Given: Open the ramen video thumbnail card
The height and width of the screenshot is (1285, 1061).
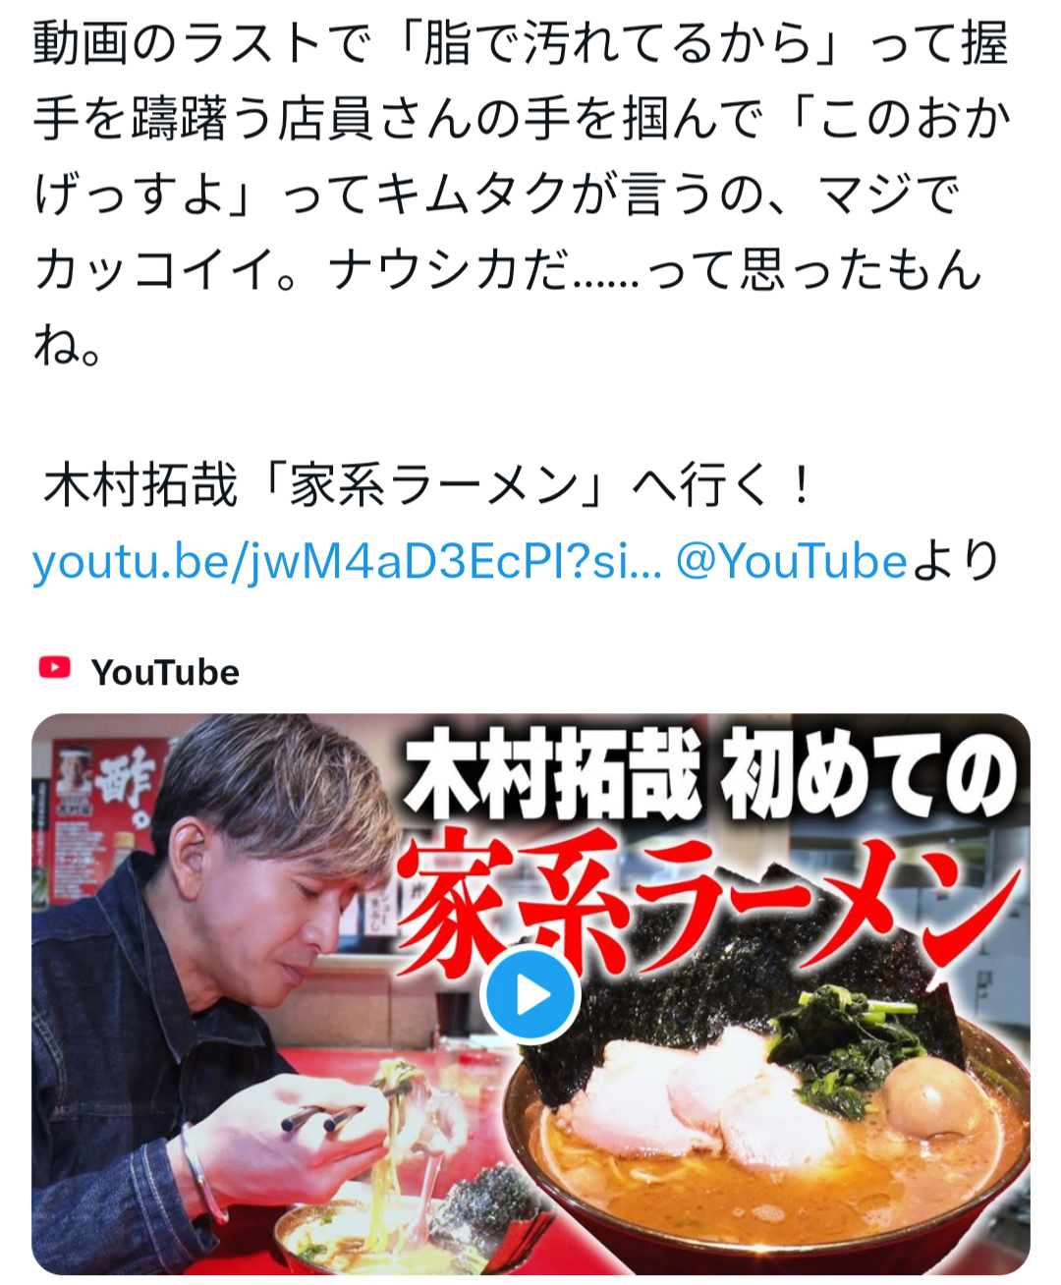Looking at the screenshot, I should point(530,994).
